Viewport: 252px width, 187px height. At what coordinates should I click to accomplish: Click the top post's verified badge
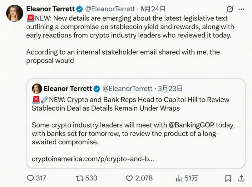coord(80,9)
